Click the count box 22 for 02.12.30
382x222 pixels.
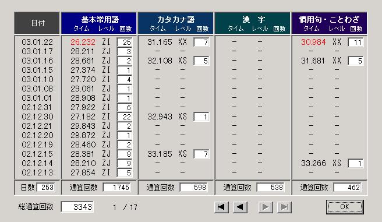tap(125, 117)
